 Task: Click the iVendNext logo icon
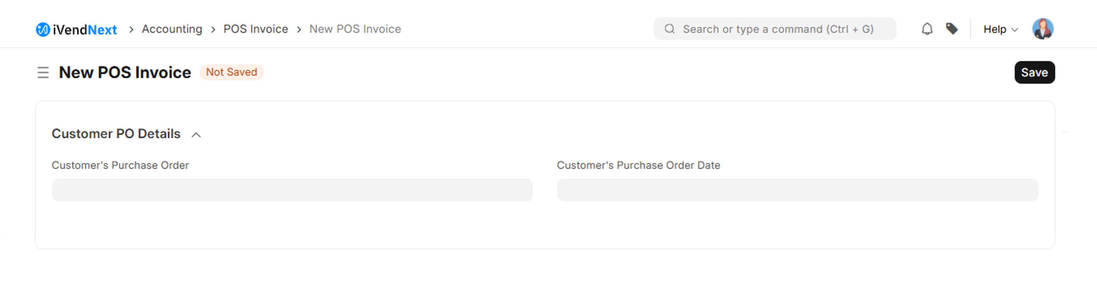tap(43, 29)
